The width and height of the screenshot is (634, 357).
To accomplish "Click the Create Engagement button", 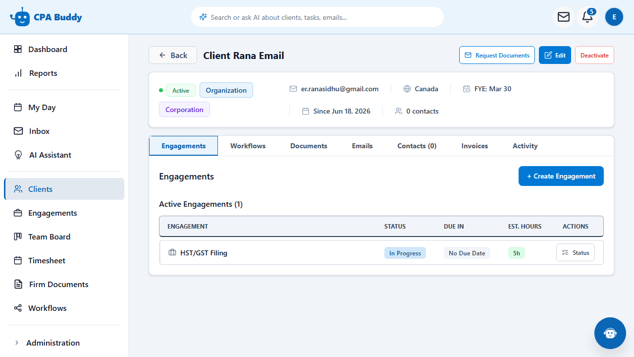I will 561,176.
